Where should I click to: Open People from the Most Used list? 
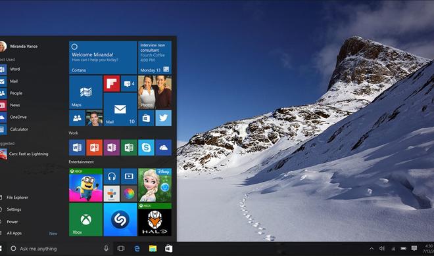pyautogui.click(x=12, y=93)
